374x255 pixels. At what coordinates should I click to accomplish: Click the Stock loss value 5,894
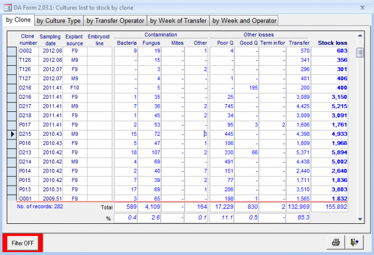pos(340,152)
